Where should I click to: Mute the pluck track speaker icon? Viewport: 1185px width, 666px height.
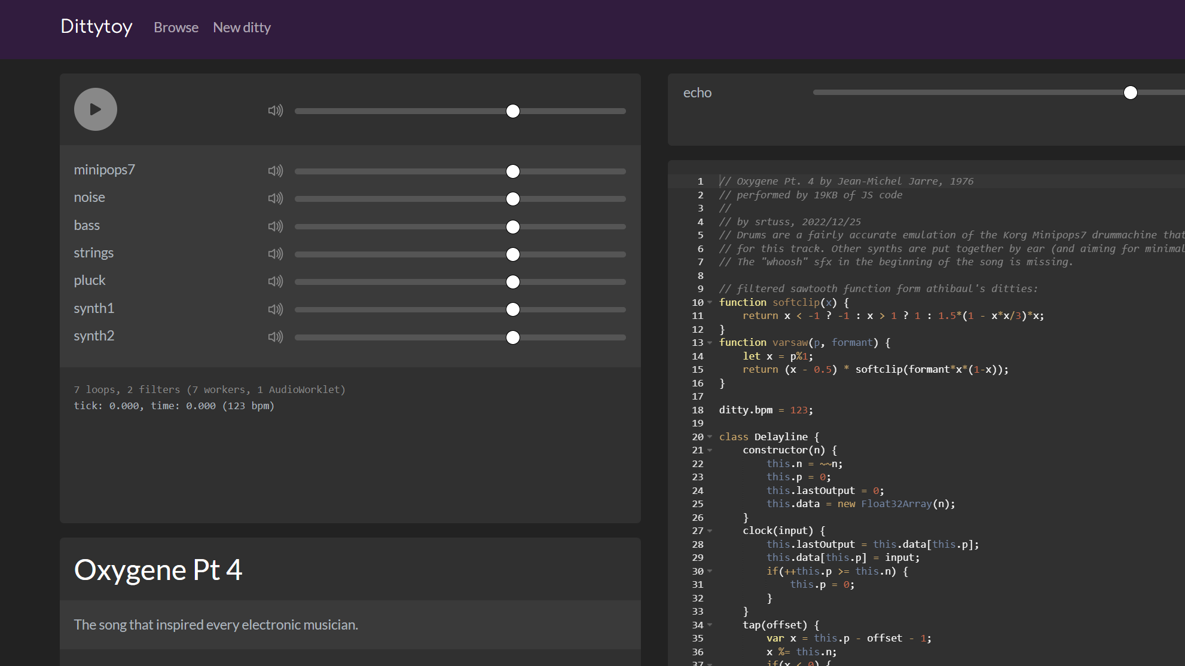(x=275, y=281)
